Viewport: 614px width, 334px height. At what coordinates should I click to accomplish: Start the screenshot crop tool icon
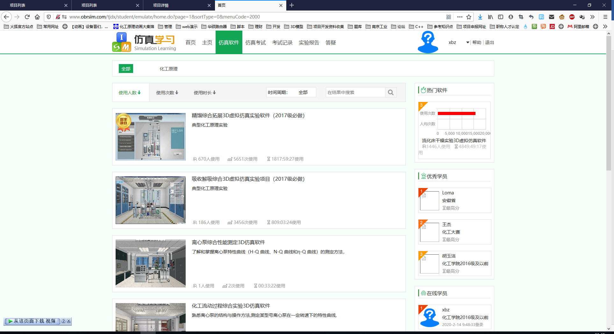(521, 17)
